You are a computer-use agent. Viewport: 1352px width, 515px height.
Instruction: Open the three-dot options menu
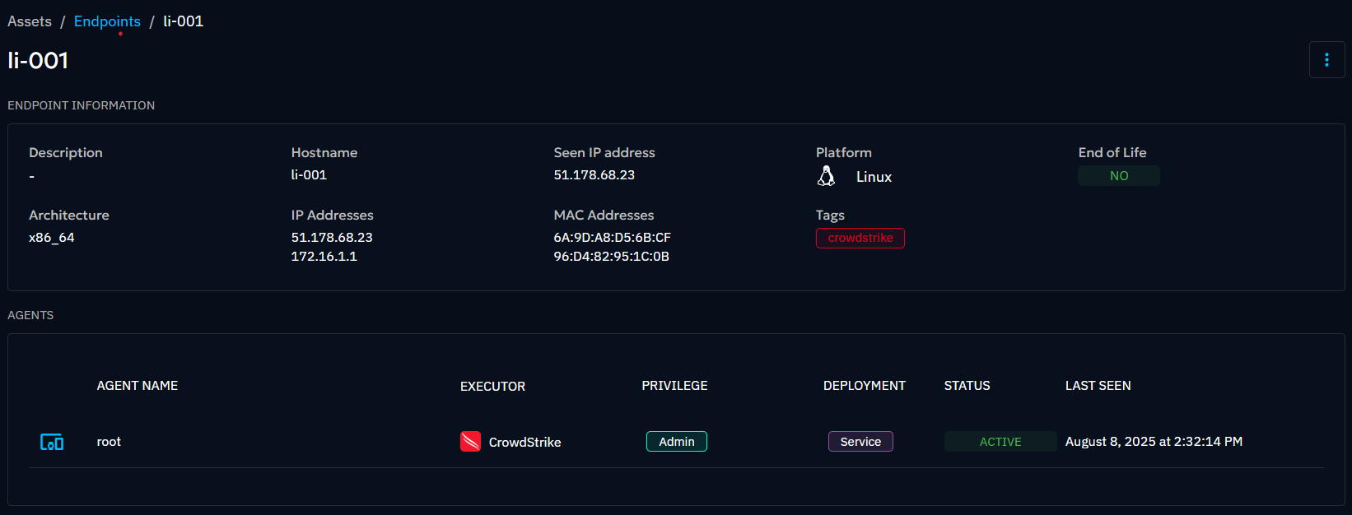(x=1326, y=60)
